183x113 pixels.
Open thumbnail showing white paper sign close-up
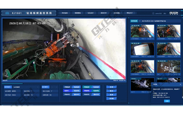pos(142,50)
